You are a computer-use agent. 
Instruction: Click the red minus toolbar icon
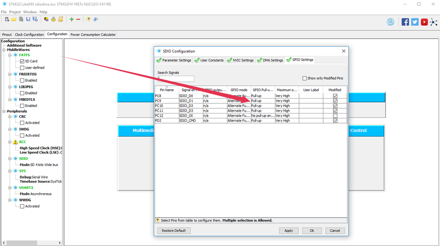pyautogui.click(x=78, y=19)
